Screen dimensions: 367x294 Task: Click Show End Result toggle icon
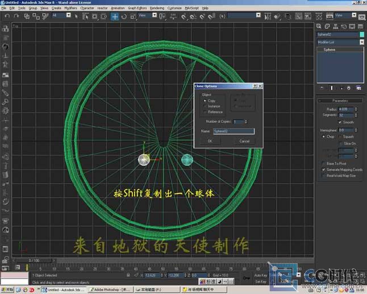coord(332,88)
